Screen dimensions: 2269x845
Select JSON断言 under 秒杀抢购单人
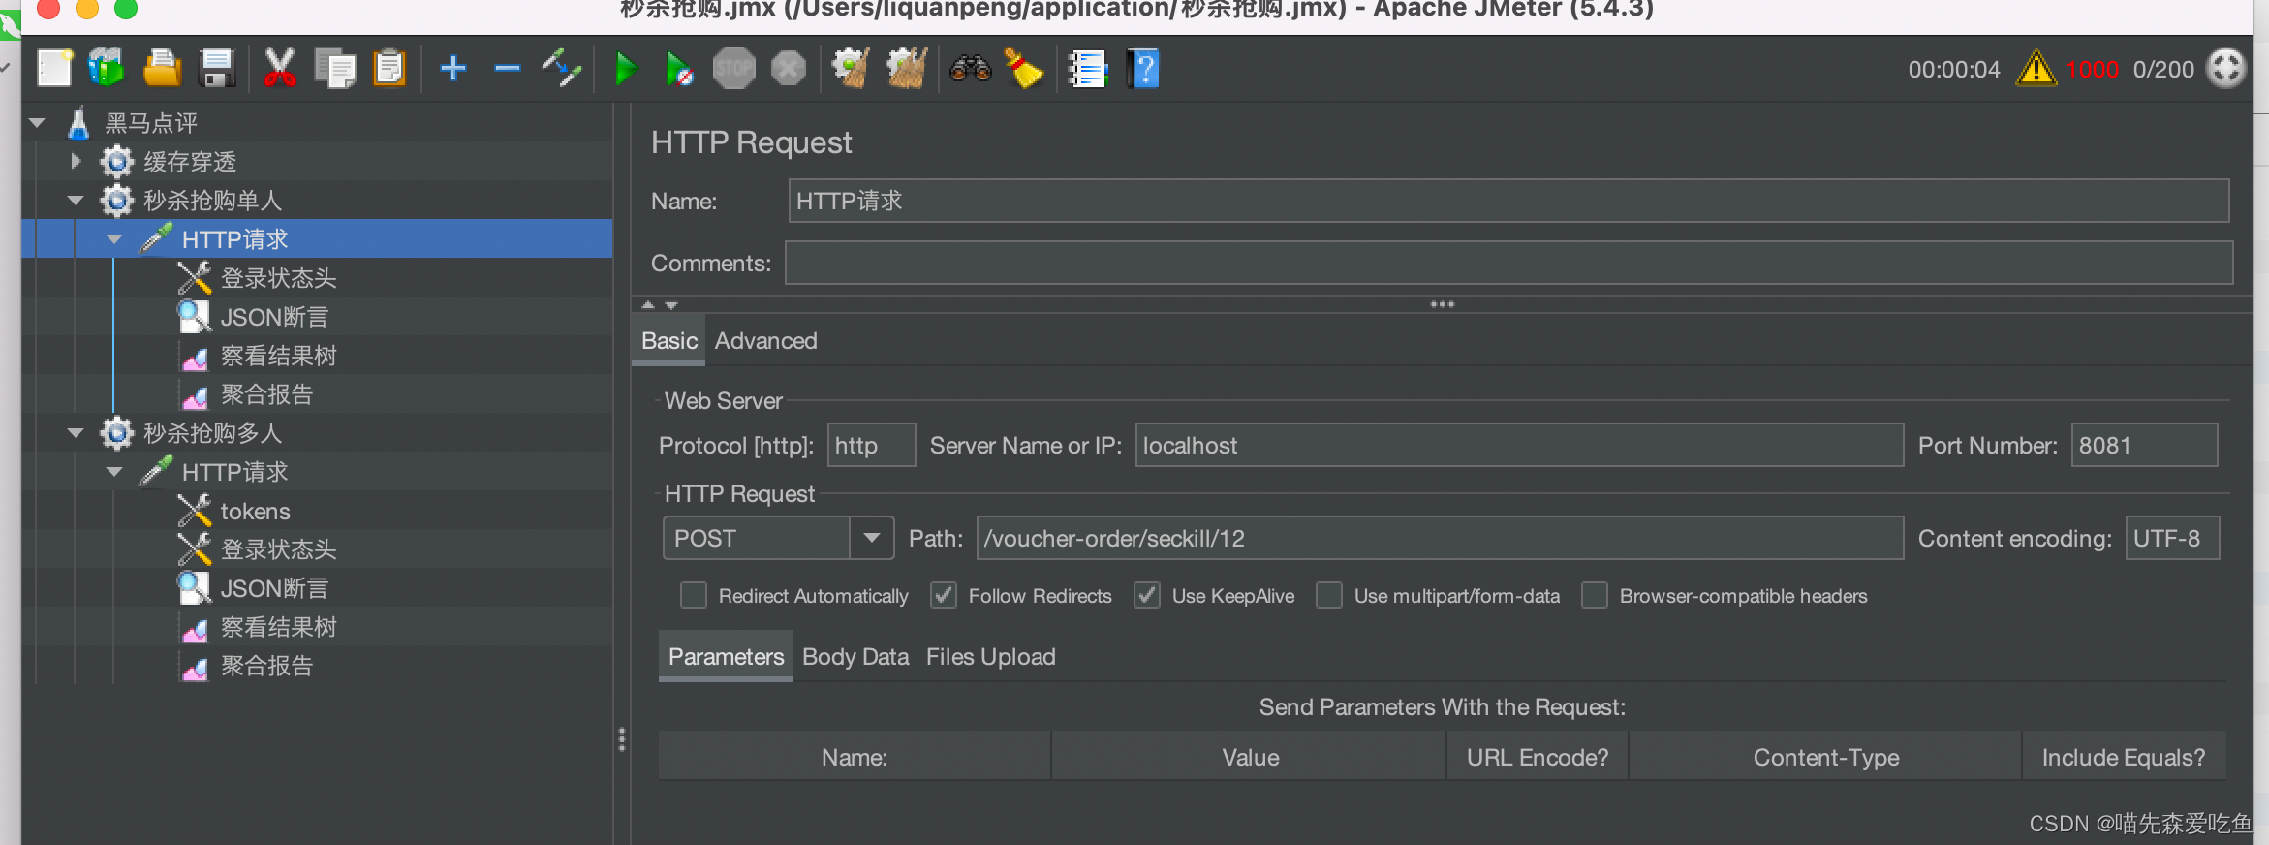click(x=274, y=317)
